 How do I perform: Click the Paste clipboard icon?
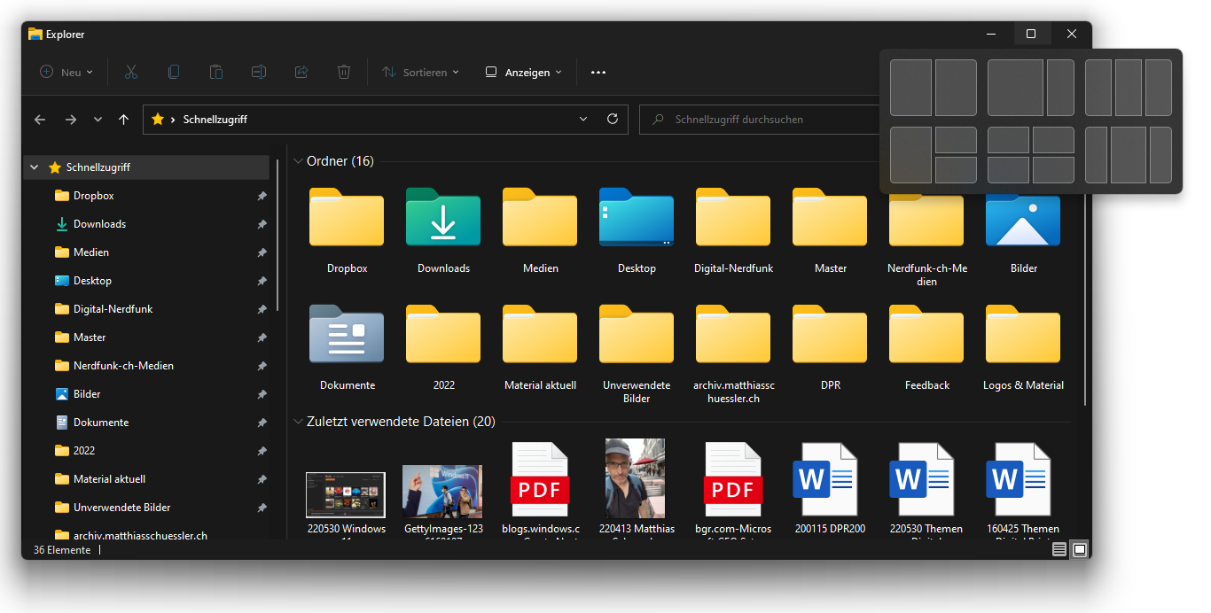pos(216,72)
